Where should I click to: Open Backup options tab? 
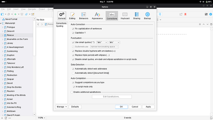coord(147,16)
